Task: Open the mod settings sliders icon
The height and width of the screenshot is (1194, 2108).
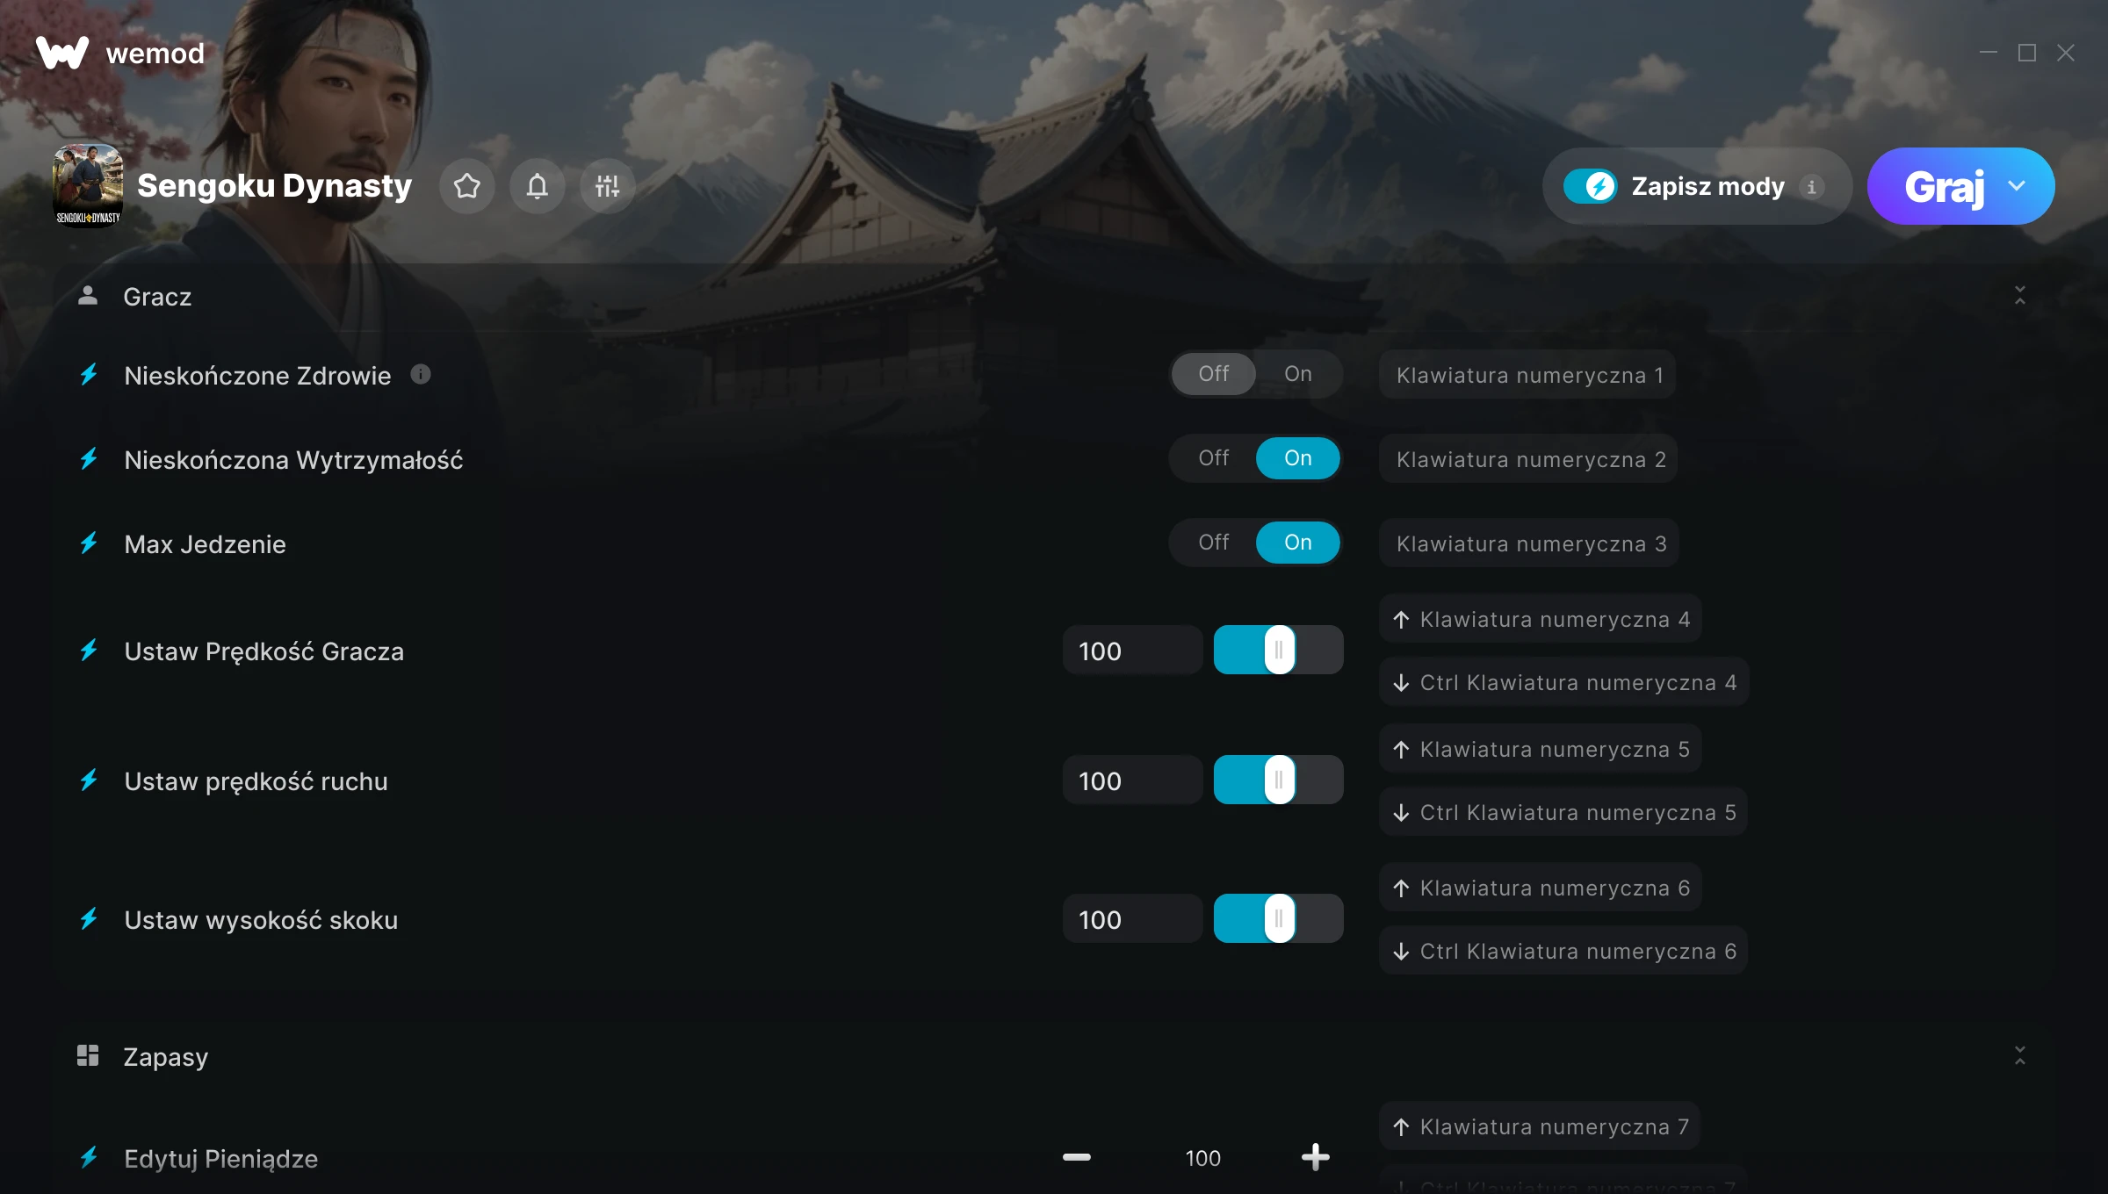Action: click(x=607, y=186)
